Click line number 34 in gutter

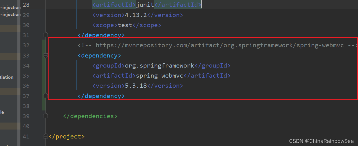point(26,66)
